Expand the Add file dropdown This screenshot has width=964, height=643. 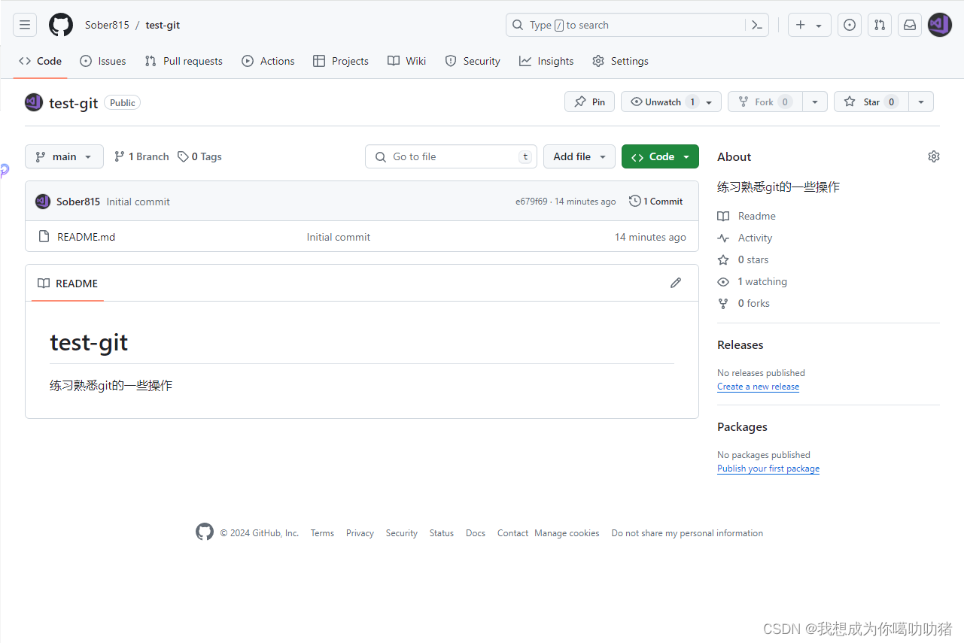(579, 156)
